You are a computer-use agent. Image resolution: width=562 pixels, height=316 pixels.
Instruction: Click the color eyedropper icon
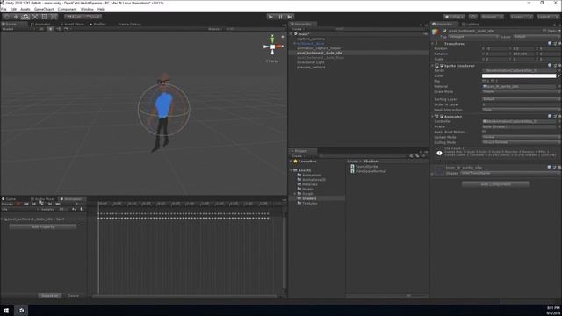pyautogui.click(x=559, y=75)
